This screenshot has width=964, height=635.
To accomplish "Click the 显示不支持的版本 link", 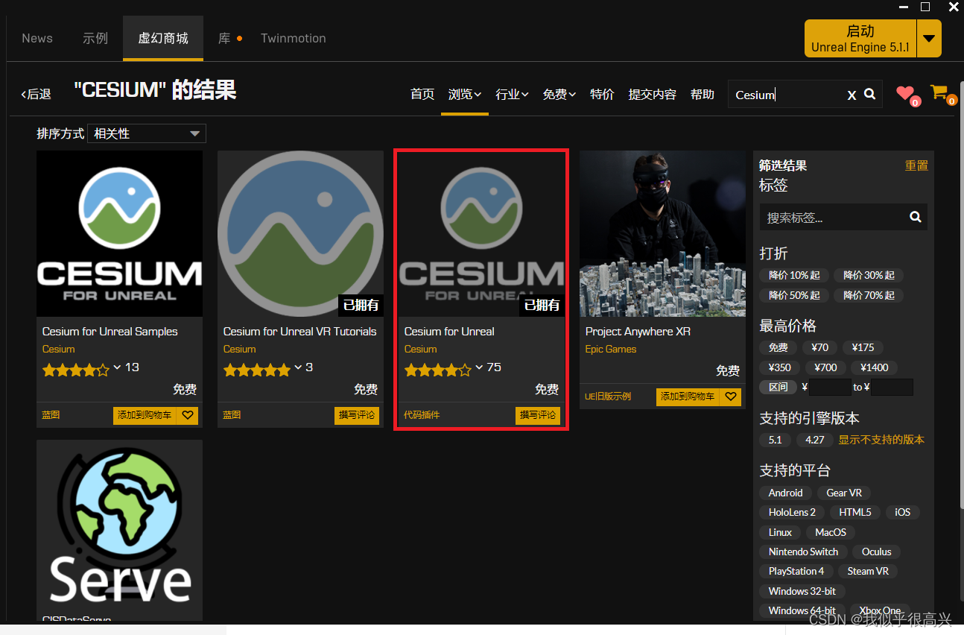I will click(881, 440).
